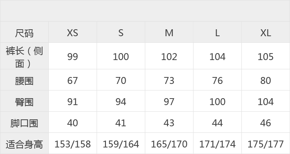Click the XL size column header
The image size is (290, 154).
tap(266, 32)
